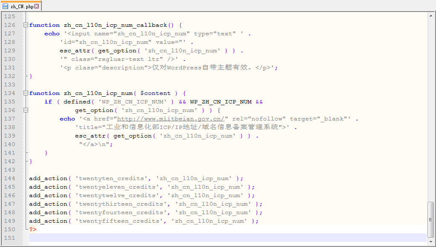Click 'twentythirteen_credits' string on line 147
Viewport: 436px width, 247px height.
[x=121, y=204]
